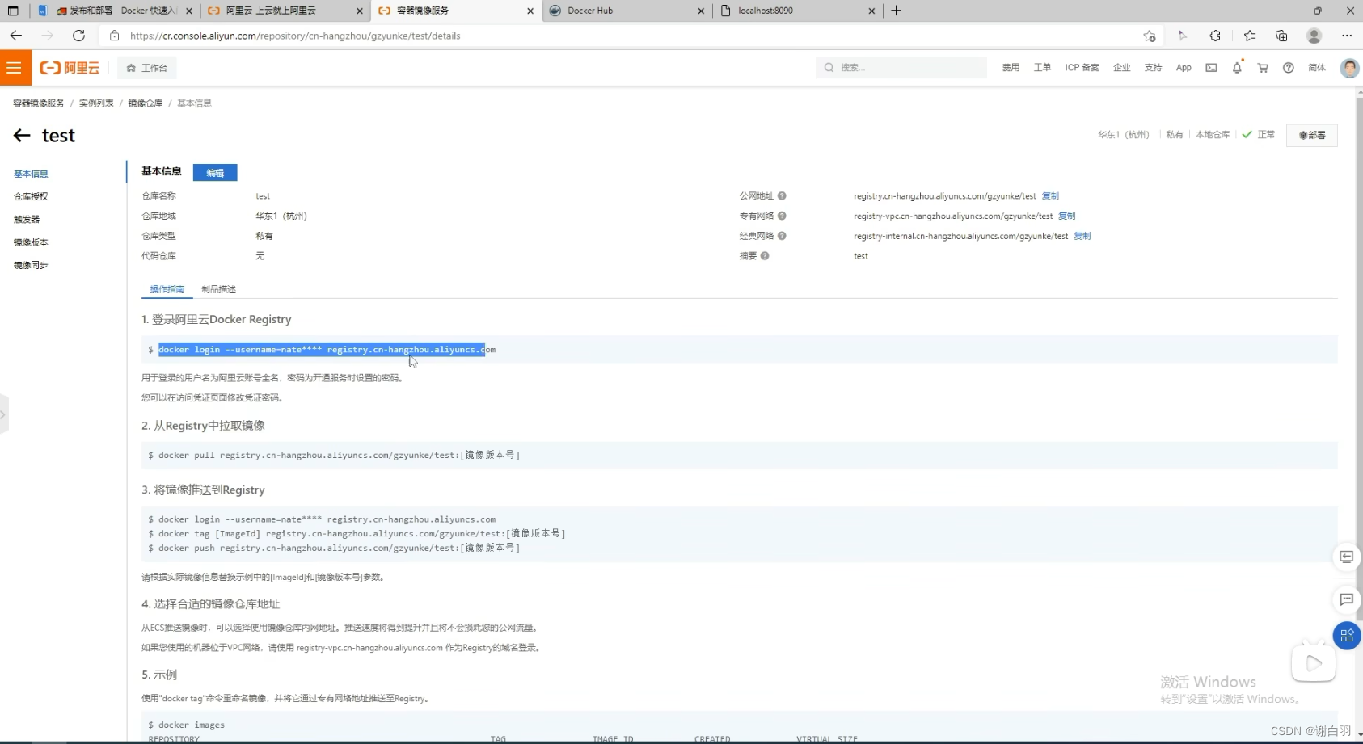Click help icon beside 公网地址
The height and width of the screenshot is (744, 1363).
click(x=782, y=196)
